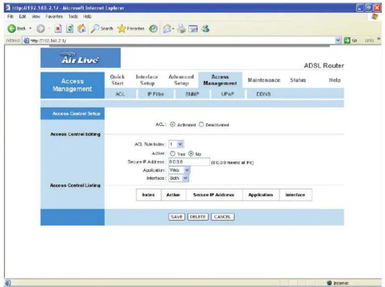
Task: Open the DDNS sub-tab
Action: [x=263, y=94]
